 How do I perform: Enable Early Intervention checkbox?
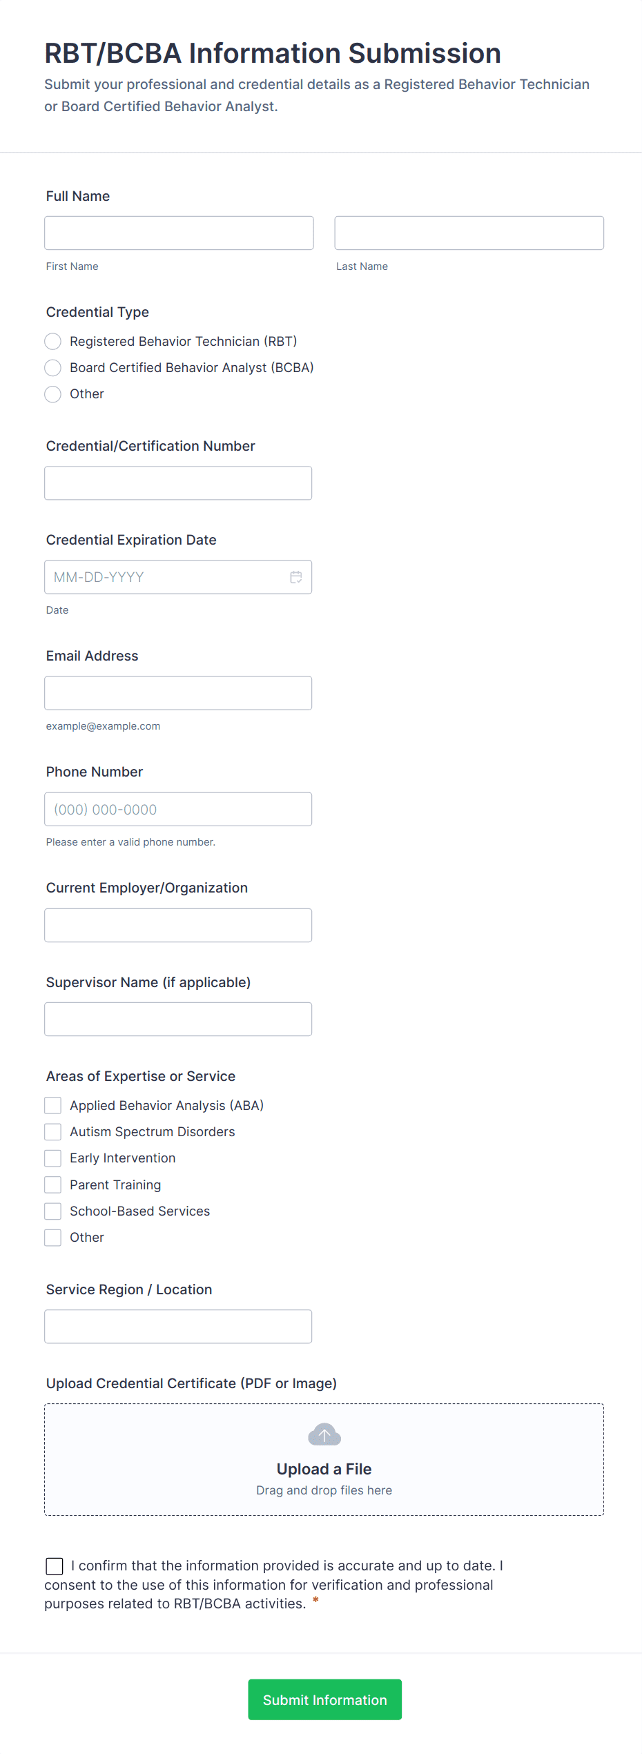tap(53, 1158)
